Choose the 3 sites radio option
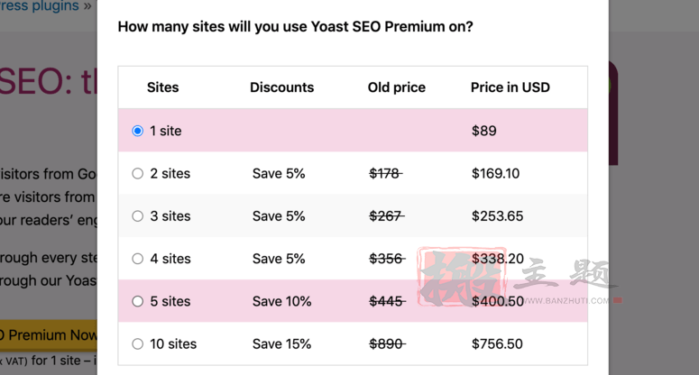The image size is (699, 375). (x=138, y=216)
